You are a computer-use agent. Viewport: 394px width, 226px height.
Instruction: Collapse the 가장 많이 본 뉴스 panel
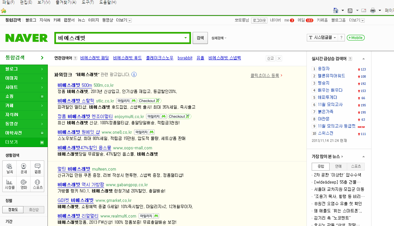point(363,157)
